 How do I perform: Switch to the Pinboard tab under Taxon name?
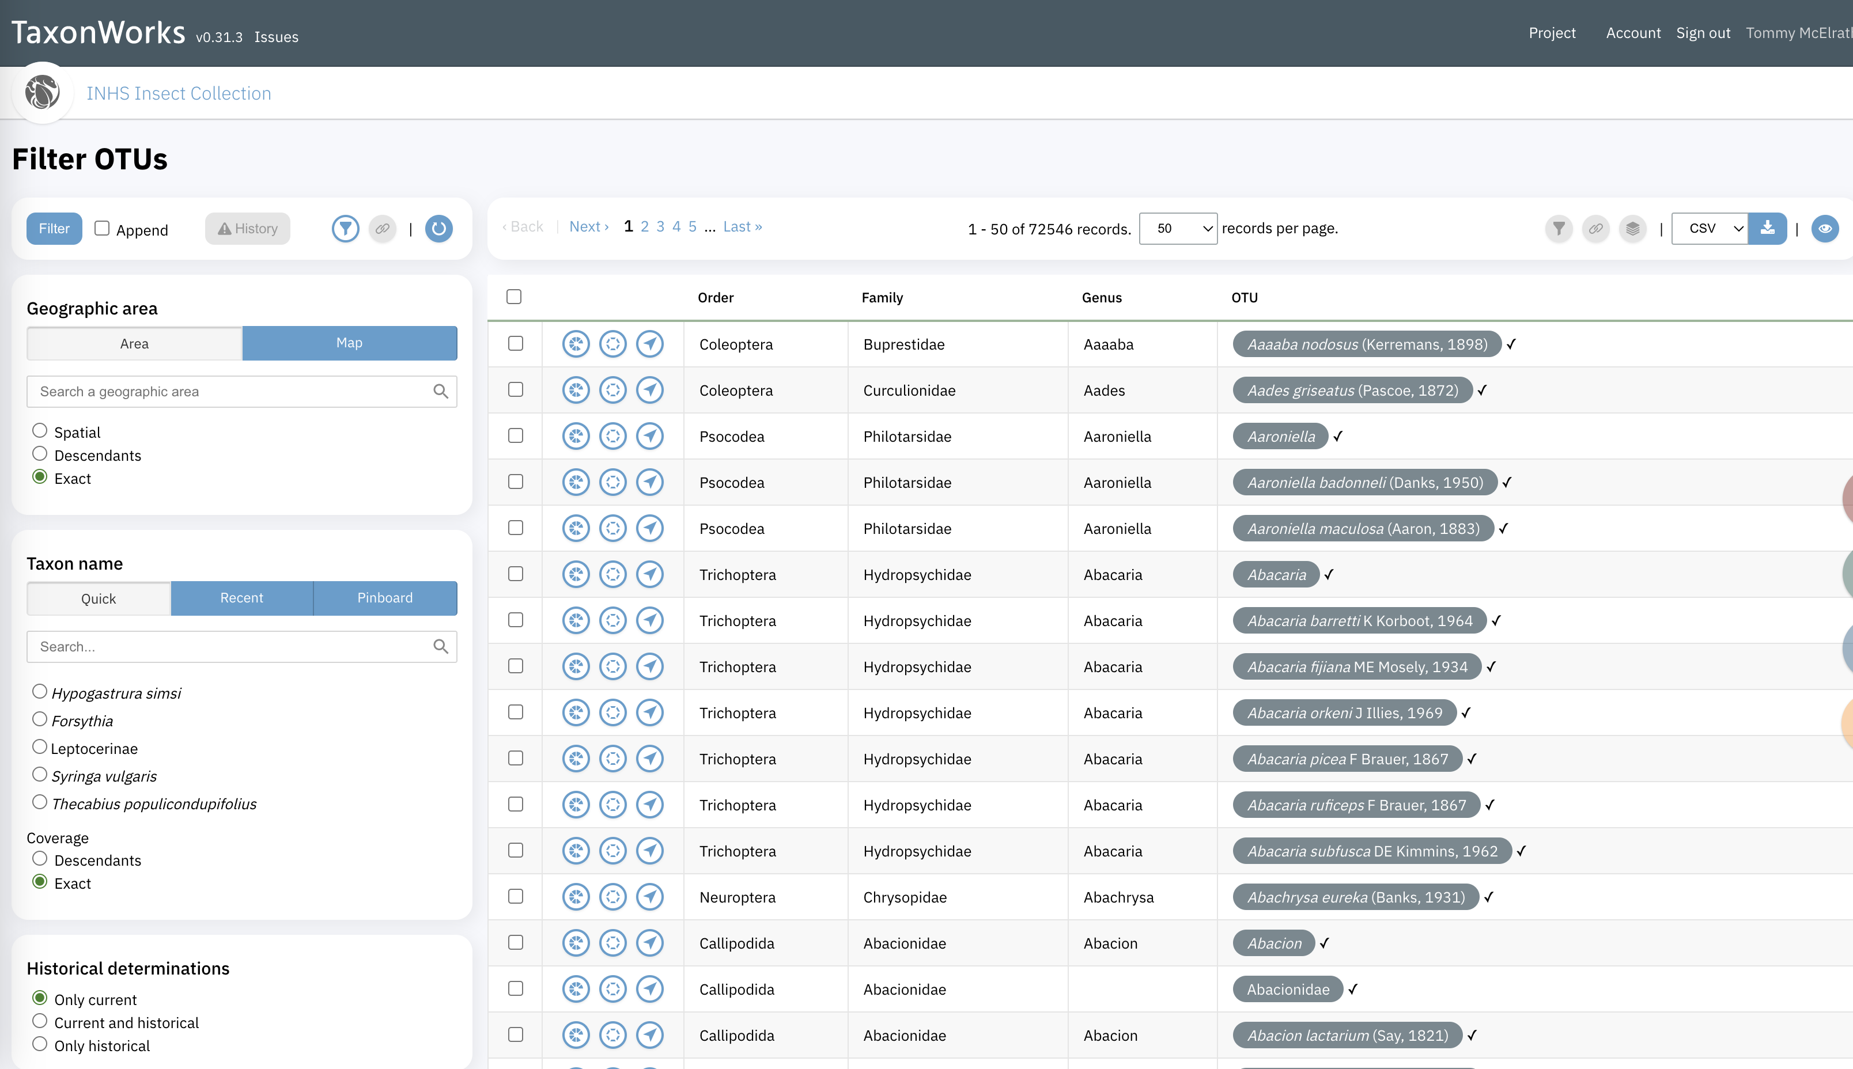click(385, 598)
